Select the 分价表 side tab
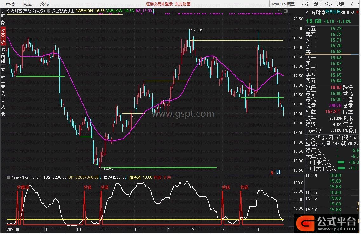Viewport: 361px width, 234px height. pos(3,72)
